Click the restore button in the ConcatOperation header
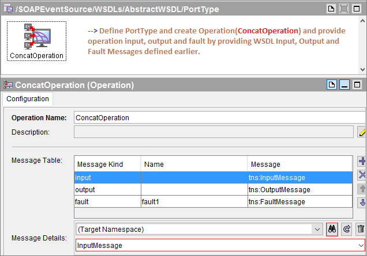This screenshot has height=256, width=367. (x=332, y=85)
